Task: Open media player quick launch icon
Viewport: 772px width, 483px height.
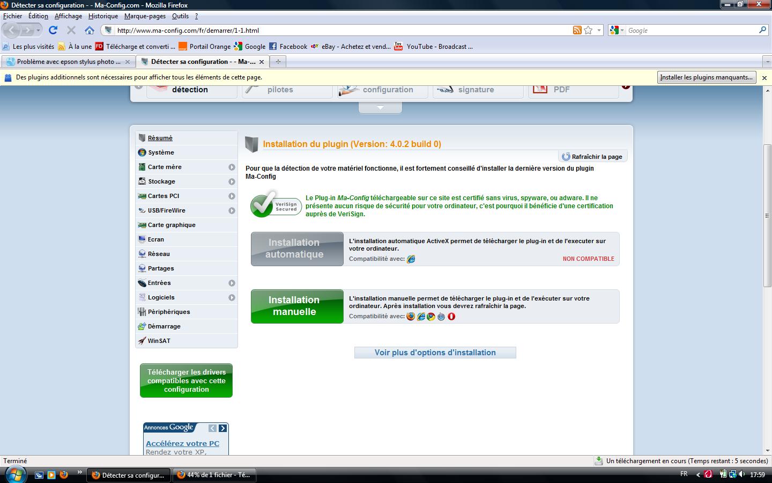Action: coord(51,475)
